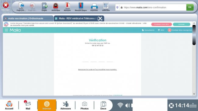
Task: Click Finaliser Mon Inscription in header
Action: [x=180, y=30]
